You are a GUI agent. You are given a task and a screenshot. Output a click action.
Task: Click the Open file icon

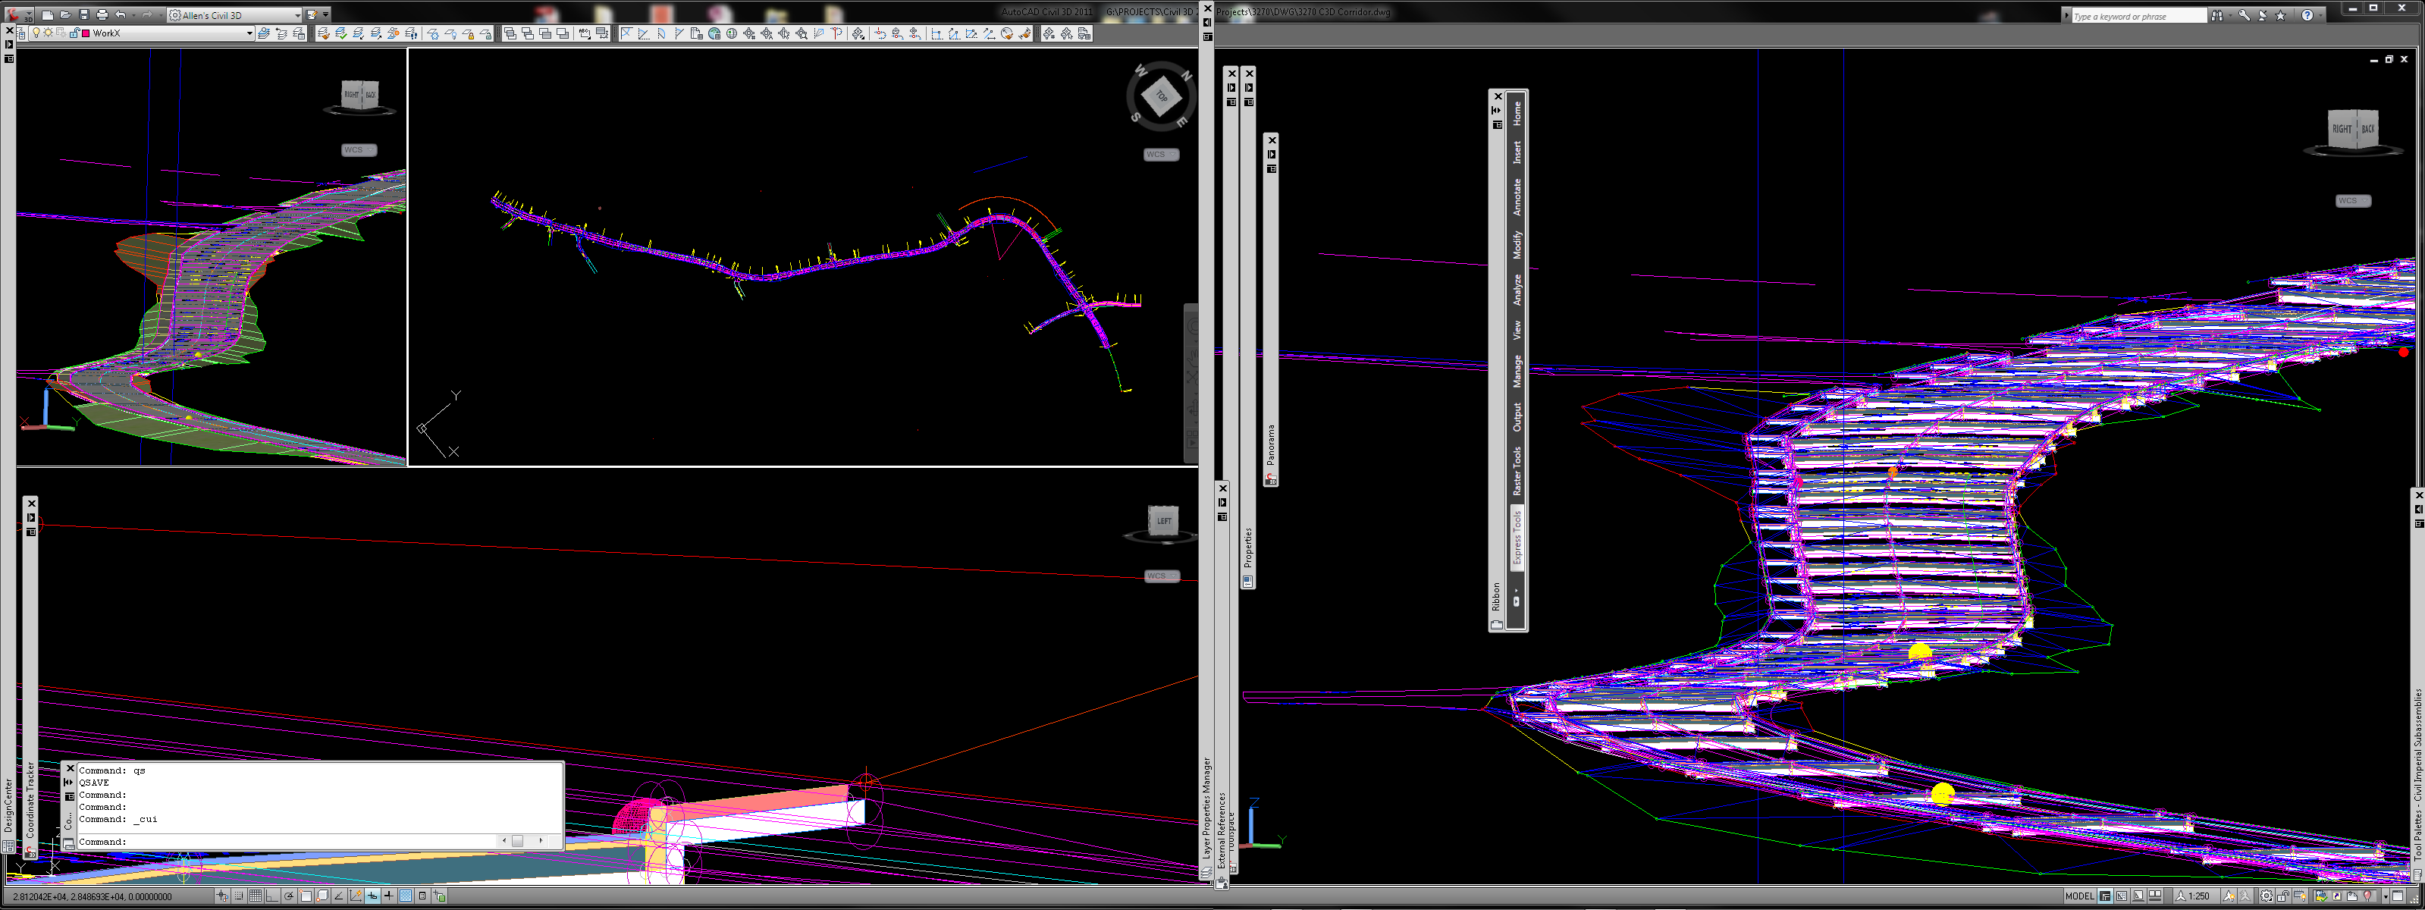click(66, 15)
